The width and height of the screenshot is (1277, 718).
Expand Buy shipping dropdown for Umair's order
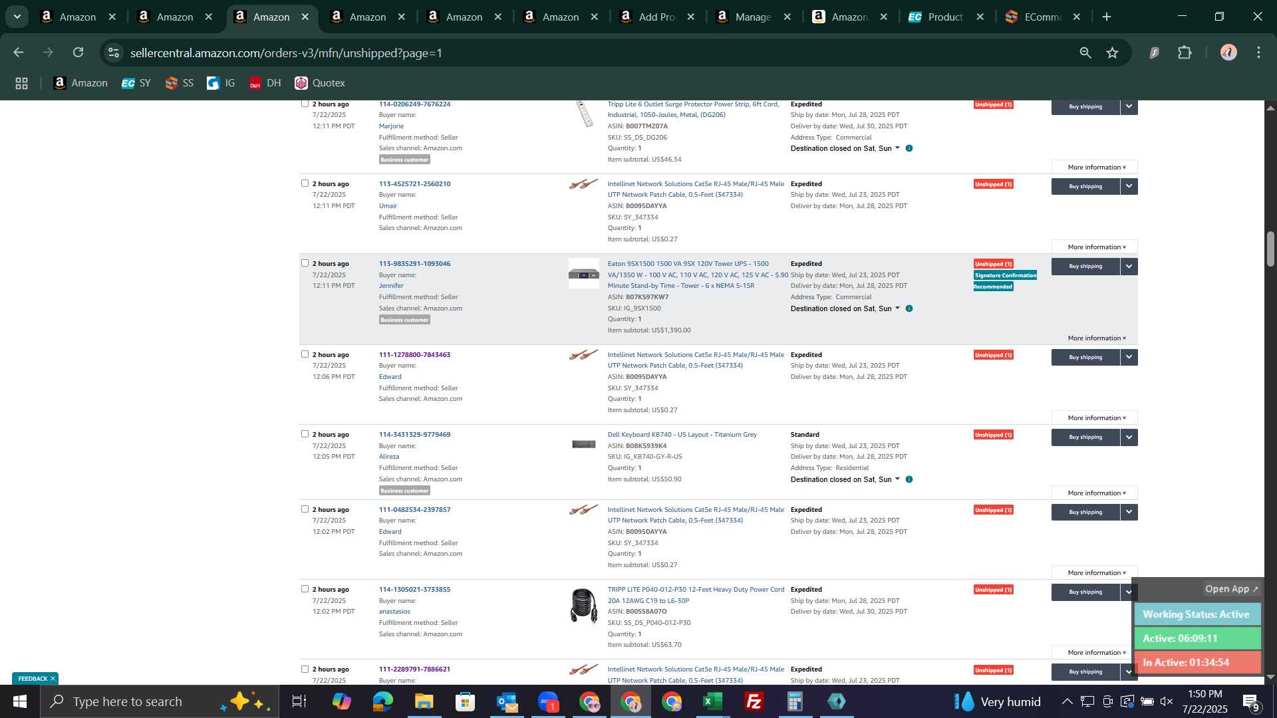click(1129, 186)
